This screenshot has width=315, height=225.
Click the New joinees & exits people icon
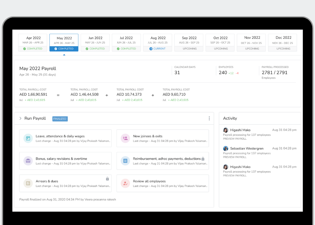tap(125, 138)
